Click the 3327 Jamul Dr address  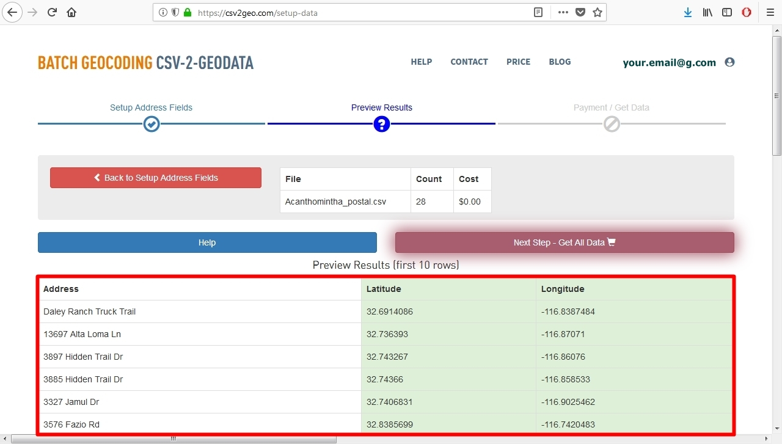coord(71,402)
